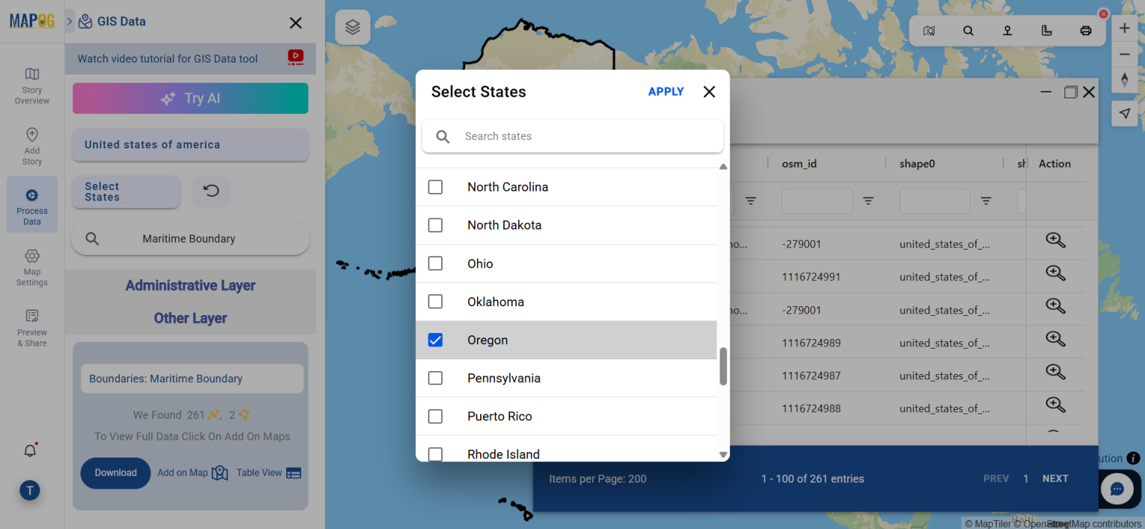Image resolution: width=1145 pixels, height=529 pixels.
Task: Uncheck the Oregon state checkbox
Action: tap(435, 340)
